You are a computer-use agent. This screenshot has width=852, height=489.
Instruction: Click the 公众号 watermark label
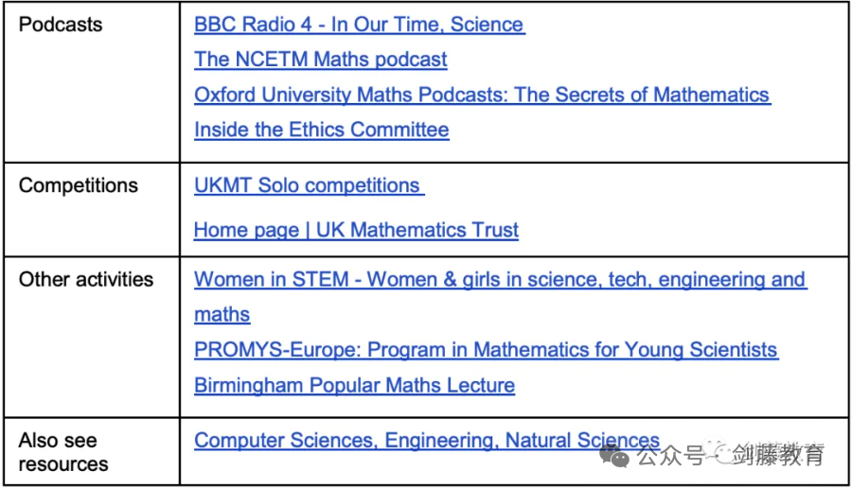coord(669,455)
